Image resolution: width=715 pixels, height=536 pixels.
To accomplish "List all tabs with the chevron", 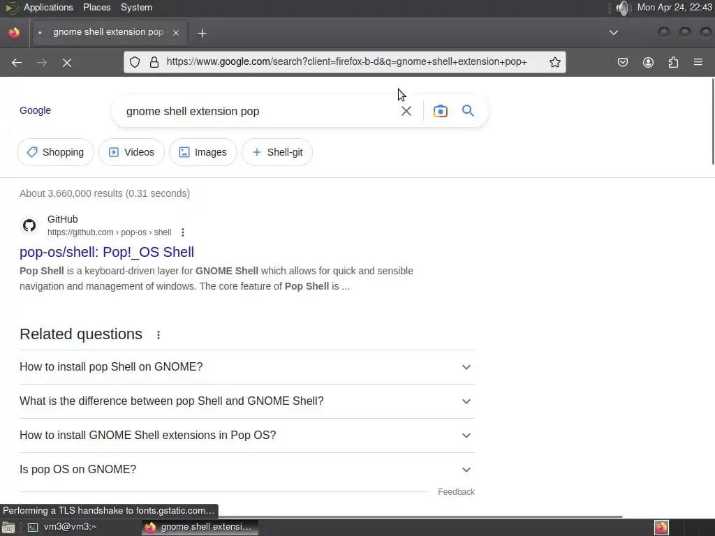I will 614,32.
